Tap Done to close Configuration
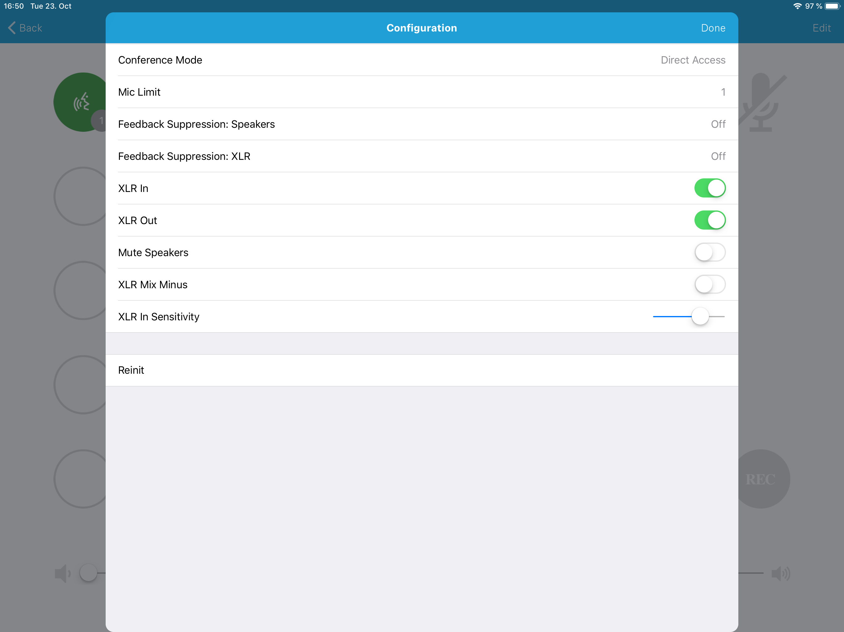The image size is (844, 632). 713,28
